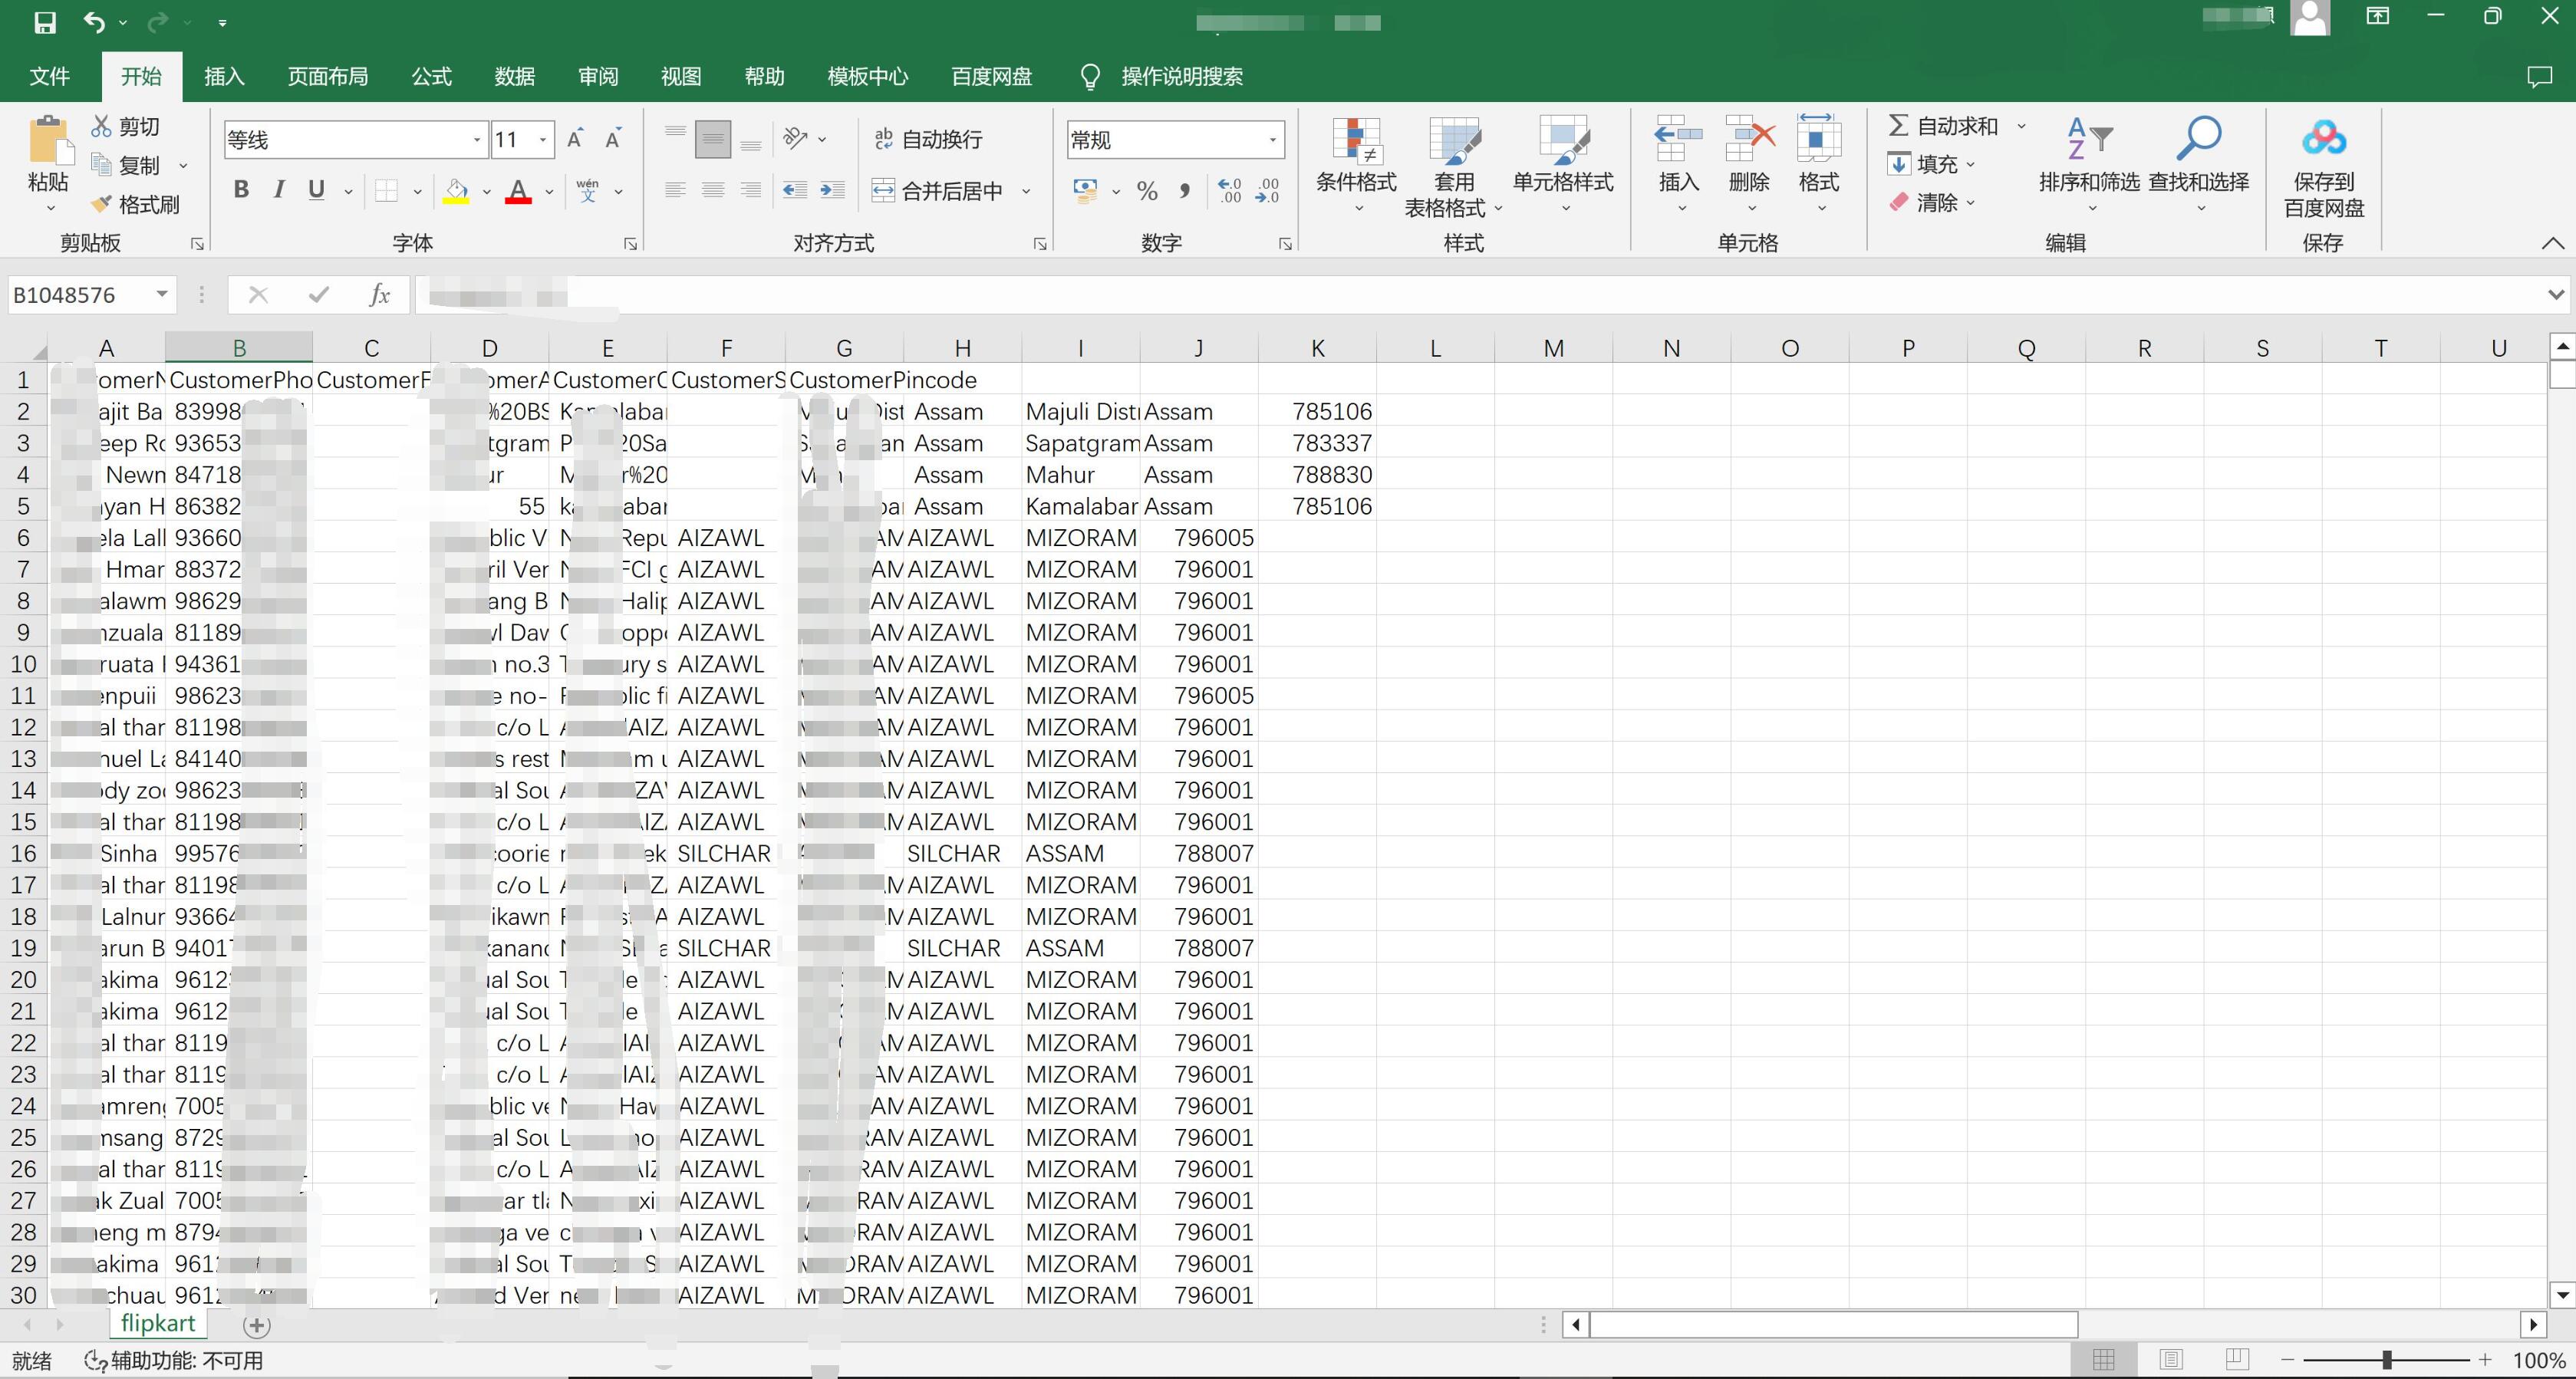Screen dimensions: 2576x1379
Task: Click the Clear (清除) button
Action: [x=1931, y=202]
